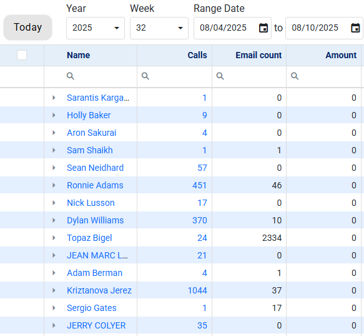
Task: Expand the Aron Sakurai row
Action: [54, 133]
